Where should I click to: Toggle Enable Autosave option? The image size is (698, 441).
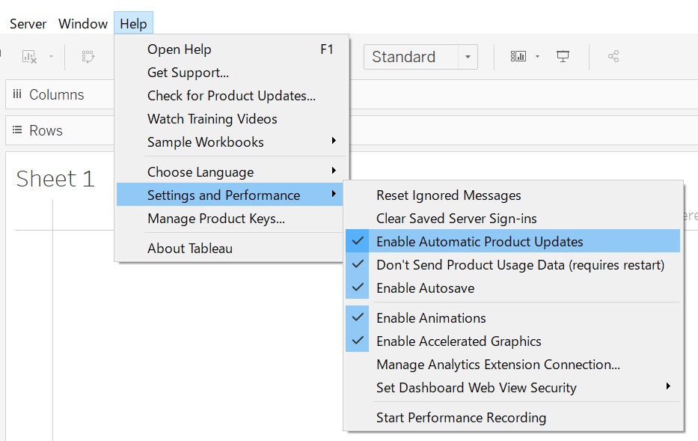pos(425,288)
